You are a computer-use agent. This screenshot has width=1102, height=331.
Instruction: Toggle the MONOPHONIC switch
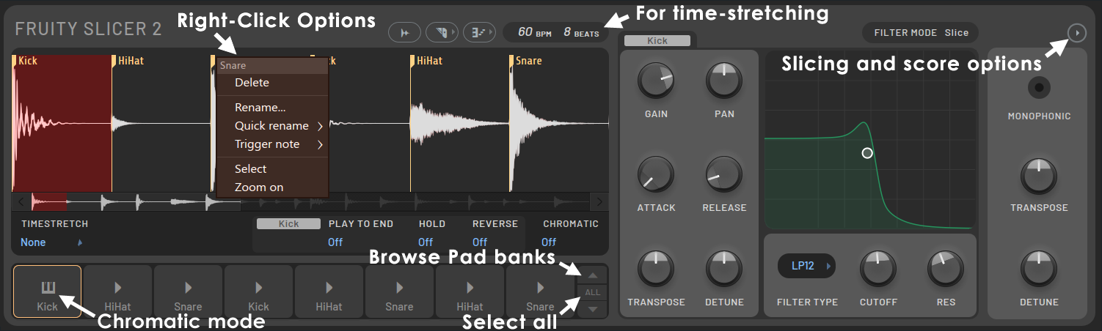click(x=1039, y=89)
